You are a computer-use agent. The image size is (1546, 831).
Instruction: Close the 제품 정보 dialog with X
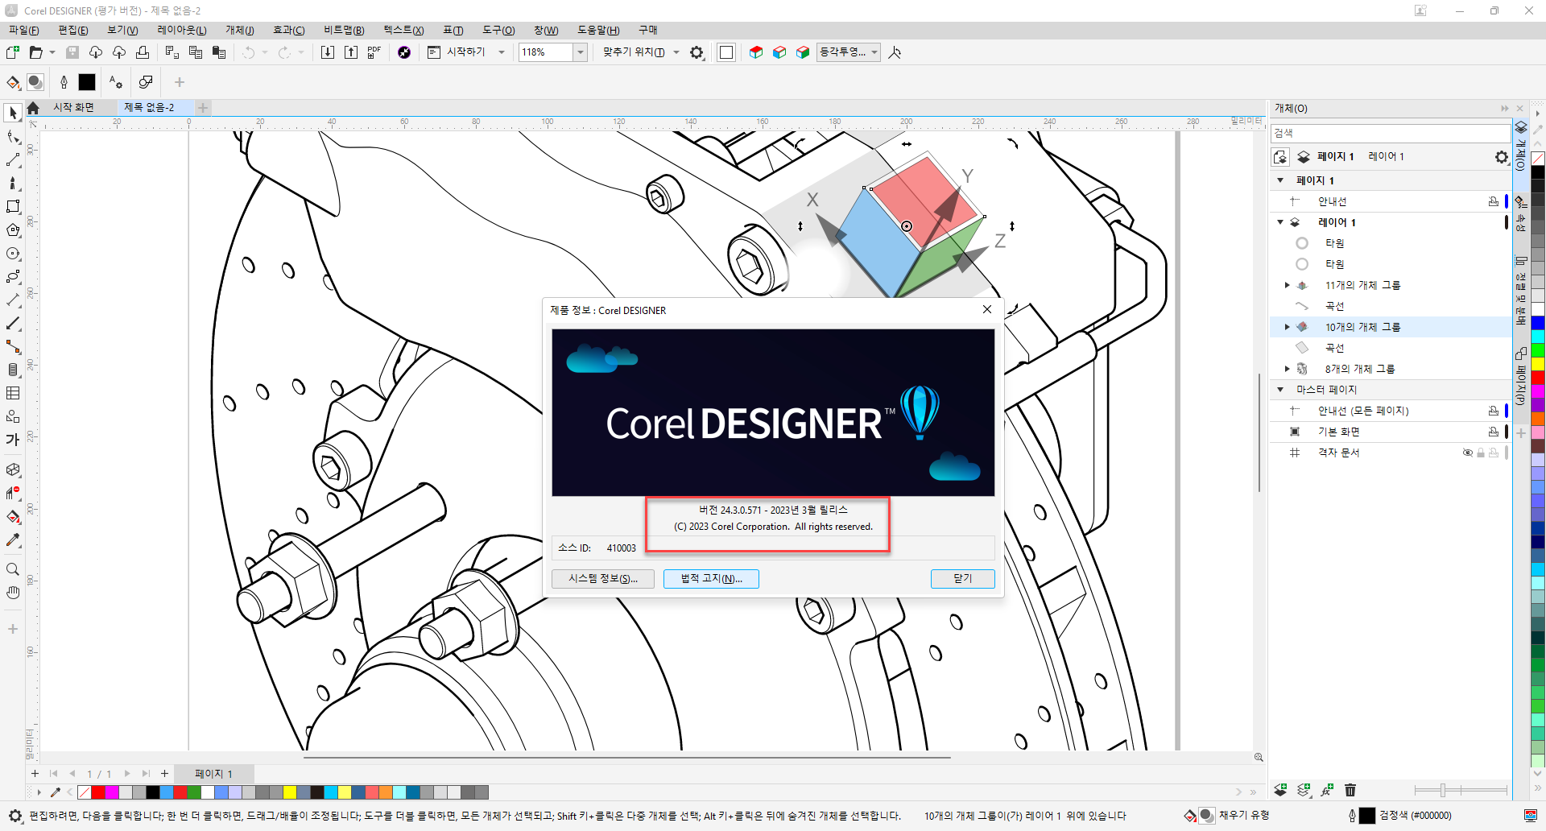click(987, 309)
